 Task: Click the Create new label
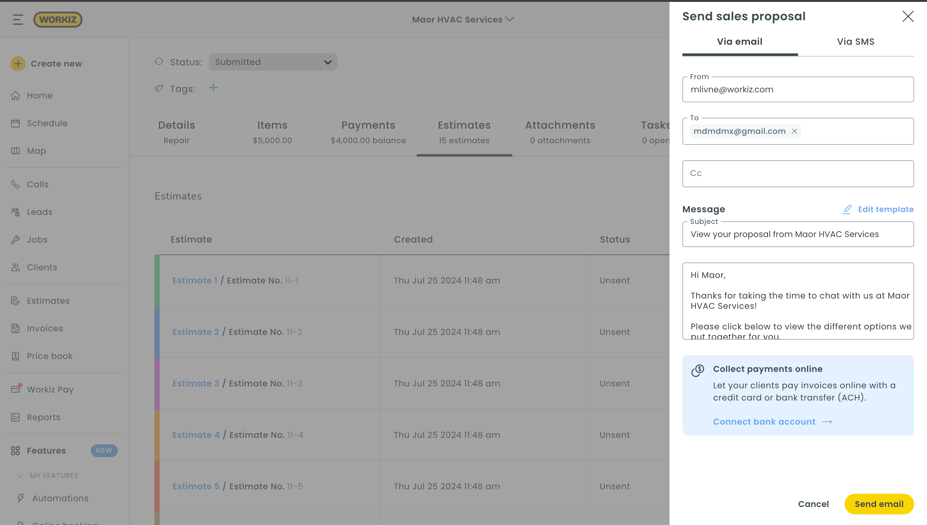(56, 64)
